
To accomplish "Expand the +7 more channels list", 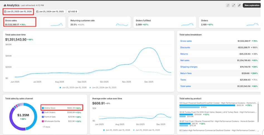I will coord(46,127).
